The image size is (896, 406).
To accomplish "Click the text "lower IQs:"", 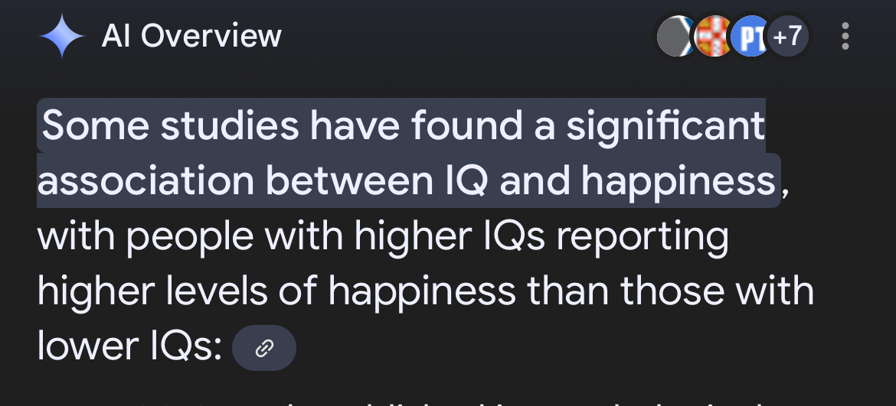I will pyautogui.click(x=129, y=348).
